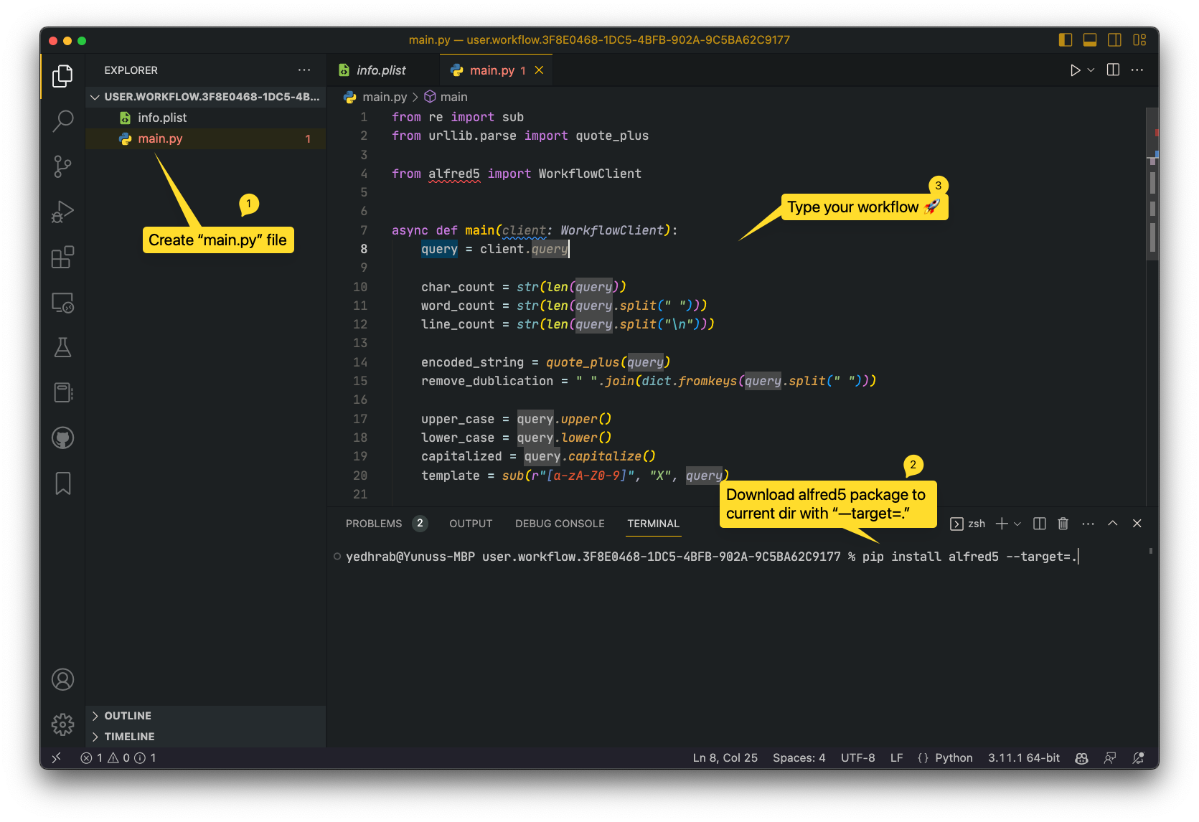Open the Source Control view
The width and height of the screenshot is (1199, 822).
click(x=63, y=167)
